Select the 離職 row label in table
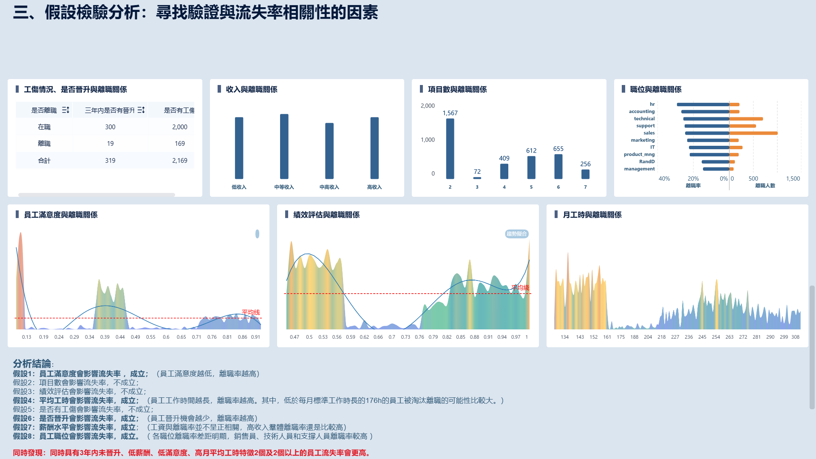 tap(44, 144)
